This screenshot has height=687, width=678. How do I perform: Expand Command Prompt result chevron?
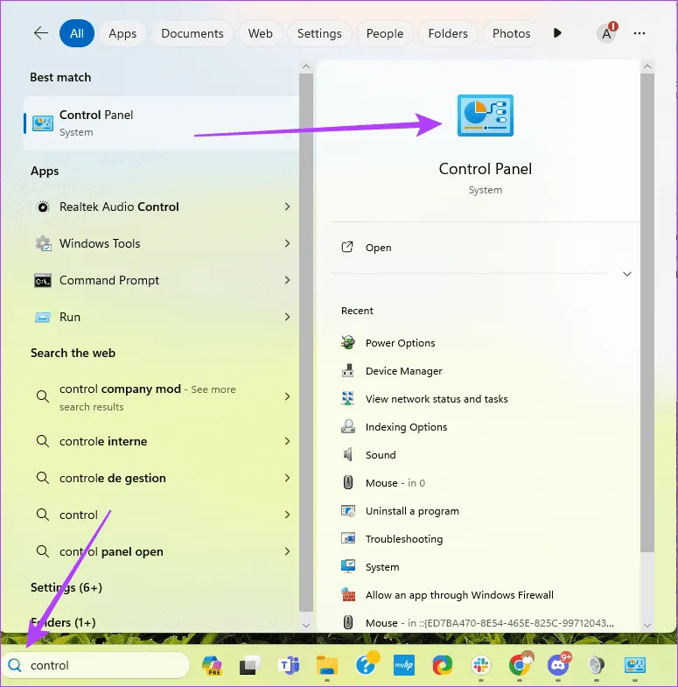287,280
